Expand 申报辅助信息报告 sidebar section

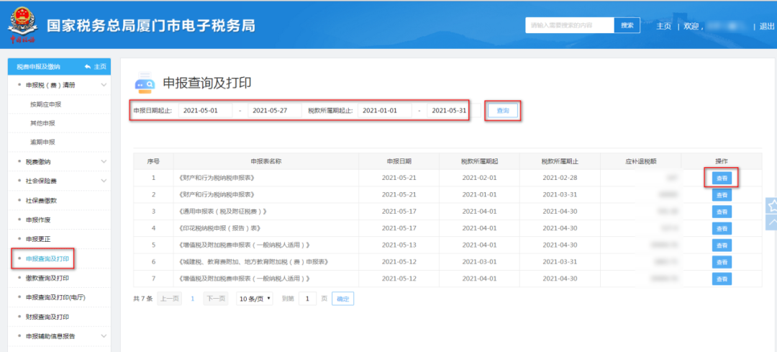coord(104,336)
